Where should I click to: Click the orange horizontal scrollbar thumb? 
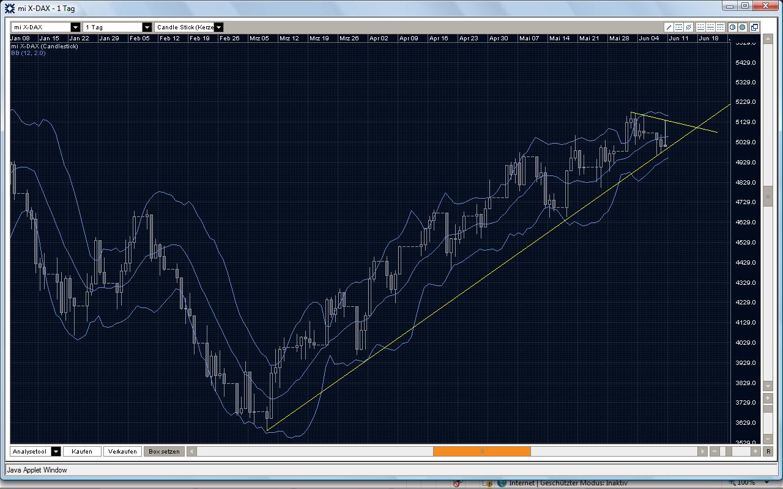pyautogui.click(x=481, y=451)
